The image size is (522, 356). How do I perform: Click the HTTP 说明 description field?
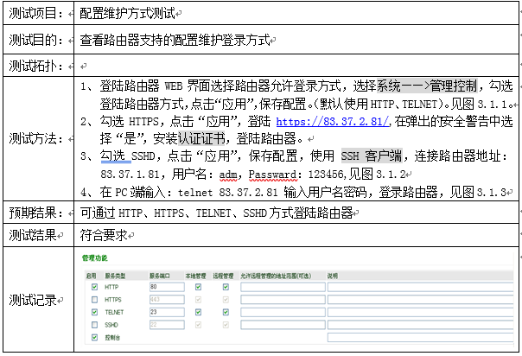(419, 286)
